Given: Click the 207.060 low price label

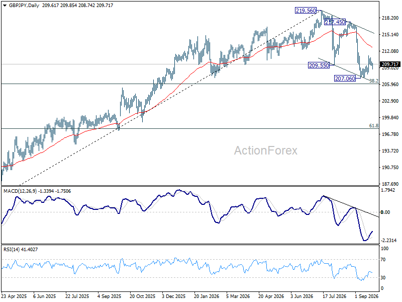Looking at the screenshot, I should 345,79.
